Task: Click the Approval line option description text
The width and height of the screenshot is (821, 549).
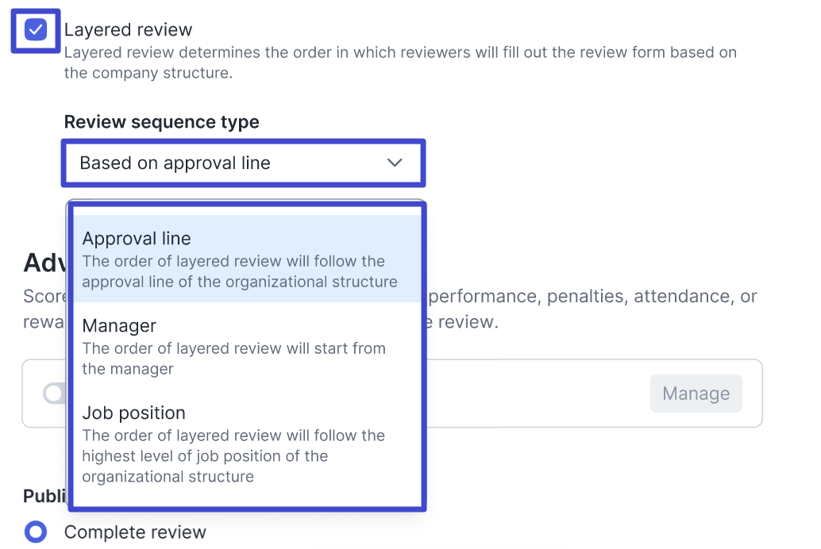Action: pyautogui.click(x=238, y=272)
